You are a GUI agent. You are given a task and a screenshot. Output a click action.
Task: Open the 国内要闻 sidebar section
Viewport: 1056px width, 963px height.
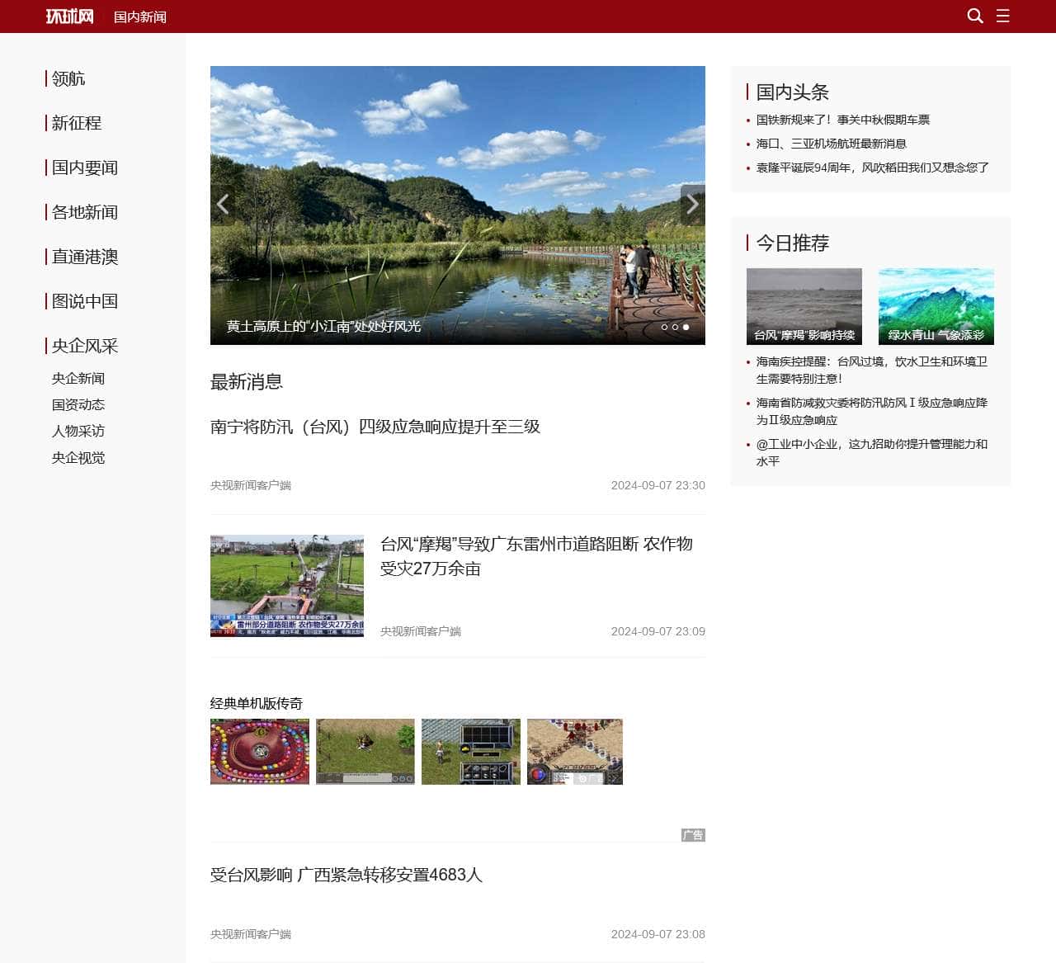[x=83, y=168]
